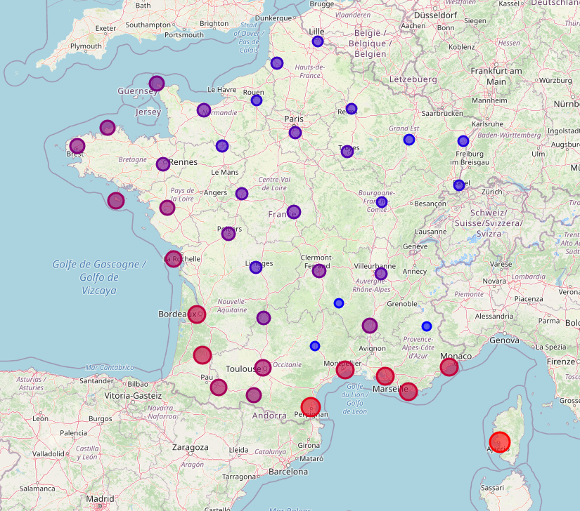The width and height of the screenshot is (580, 511).
Task: Select the Andorra label on the map
Action: tap(269, 416)
